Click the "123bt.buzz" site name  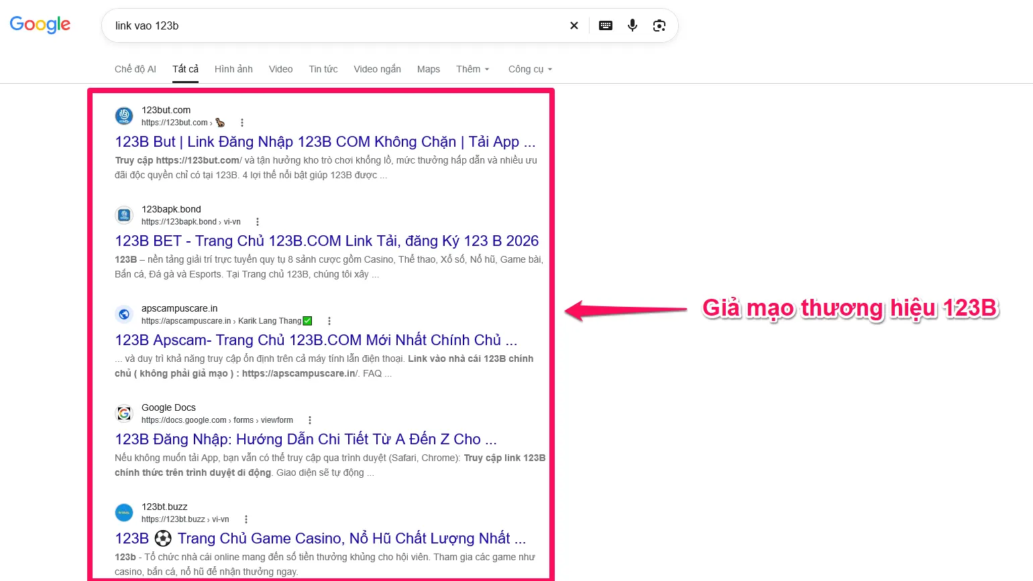point(164,507)
